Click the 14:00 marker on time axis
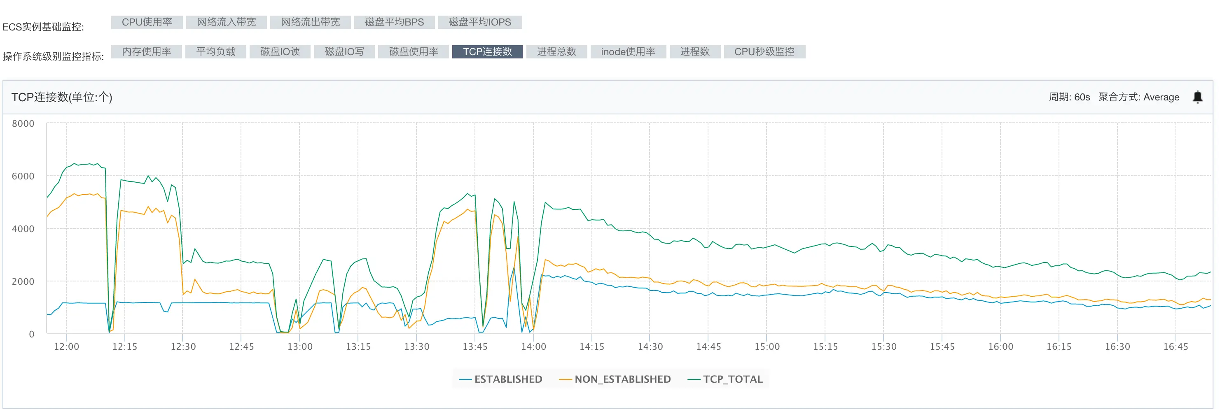 pos(533,346)
